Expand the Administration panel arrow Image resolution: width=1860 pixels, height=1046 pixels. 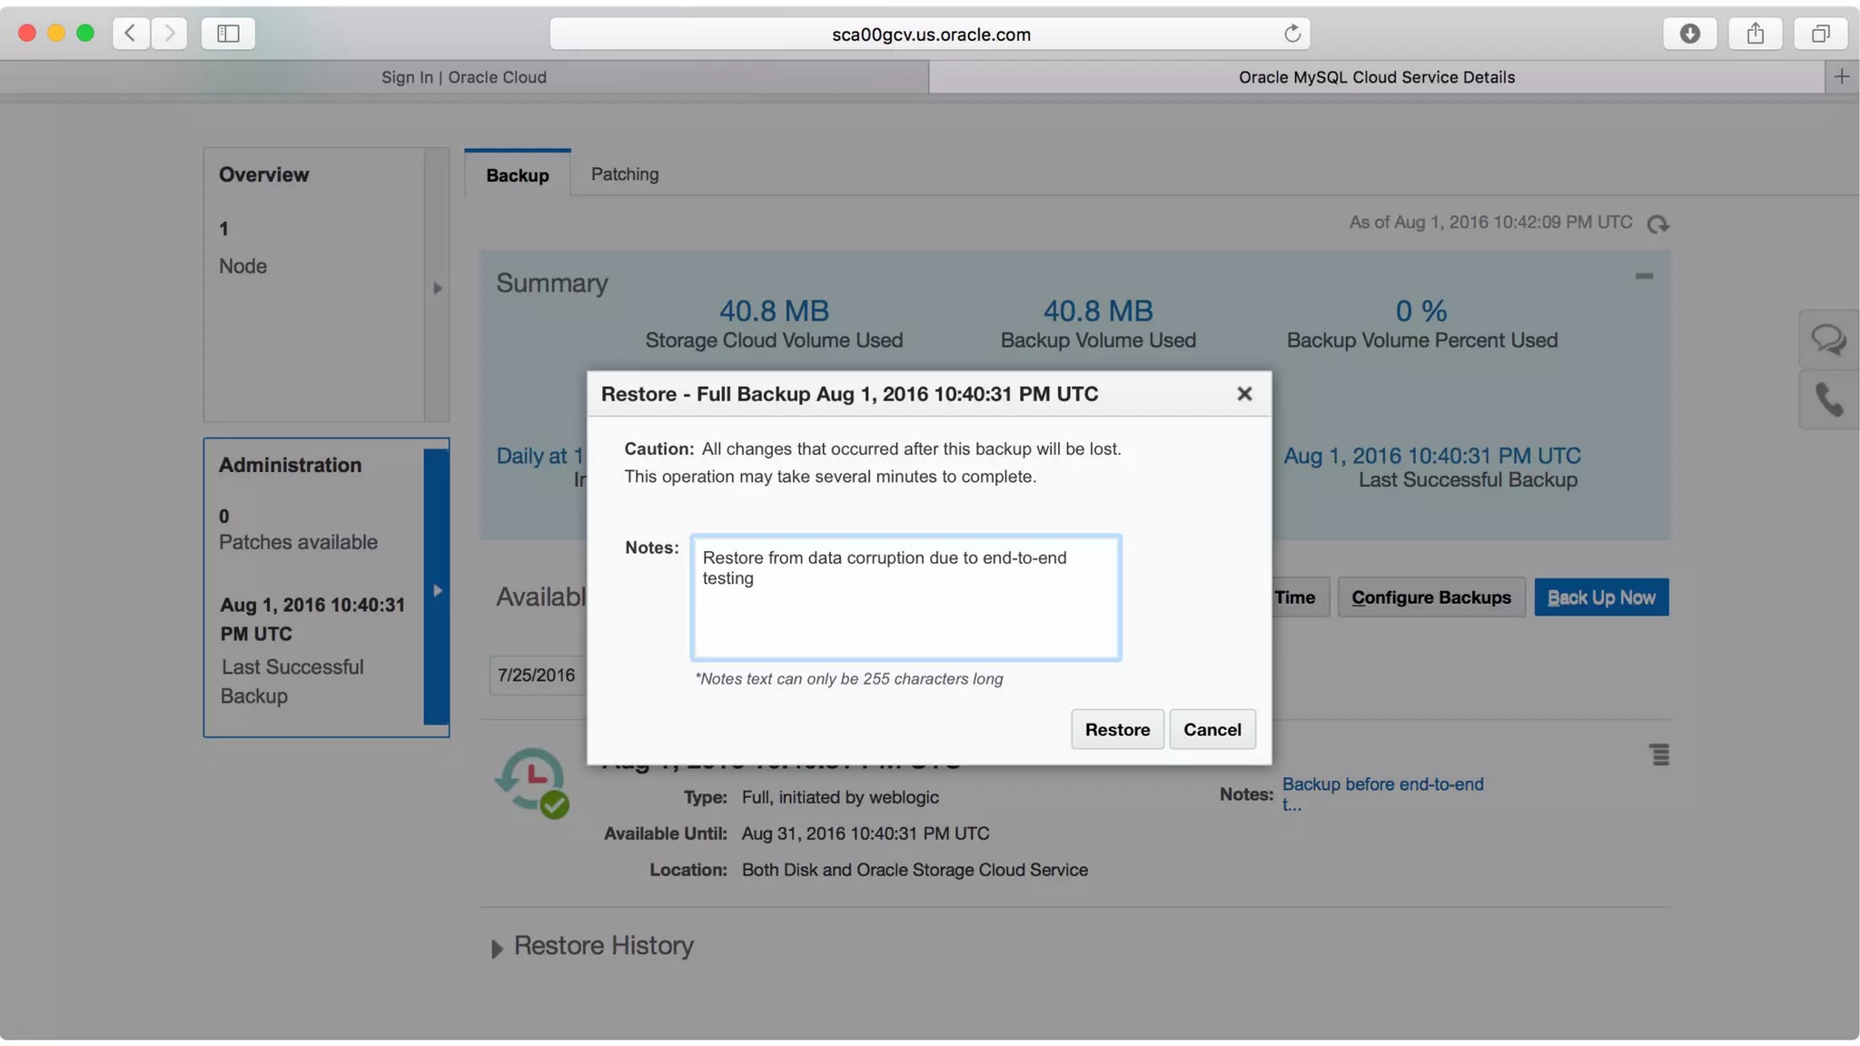[437, 590]
